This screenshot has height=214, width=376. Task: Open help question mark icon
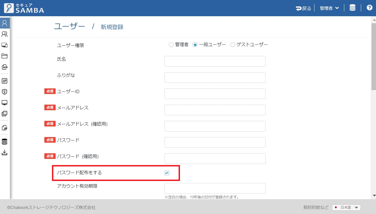pos(370,8)
